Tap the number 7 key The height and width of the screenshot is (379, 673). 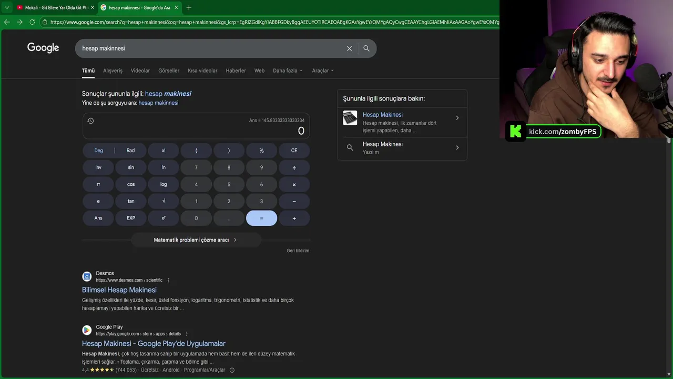196,167
